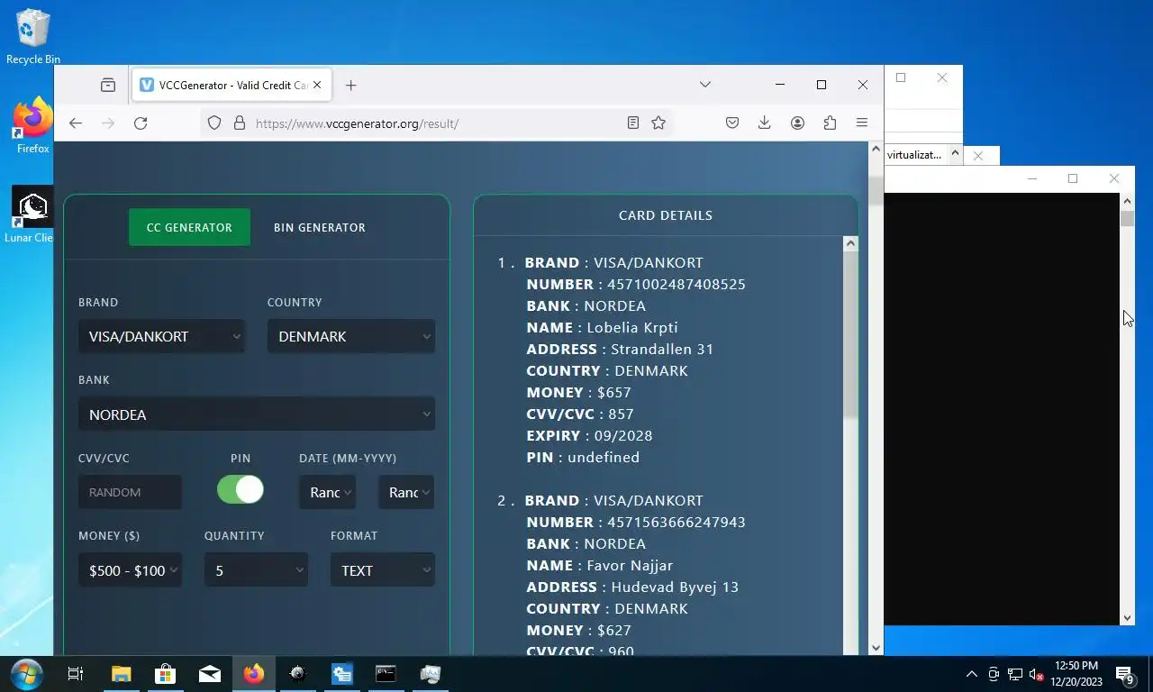Viewport: 1153px width, 692px height.
Task: Maximize the black console window
Action: point(1073,178)
